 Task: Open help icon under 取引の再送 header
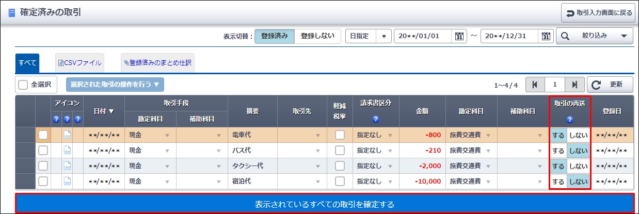569,120
